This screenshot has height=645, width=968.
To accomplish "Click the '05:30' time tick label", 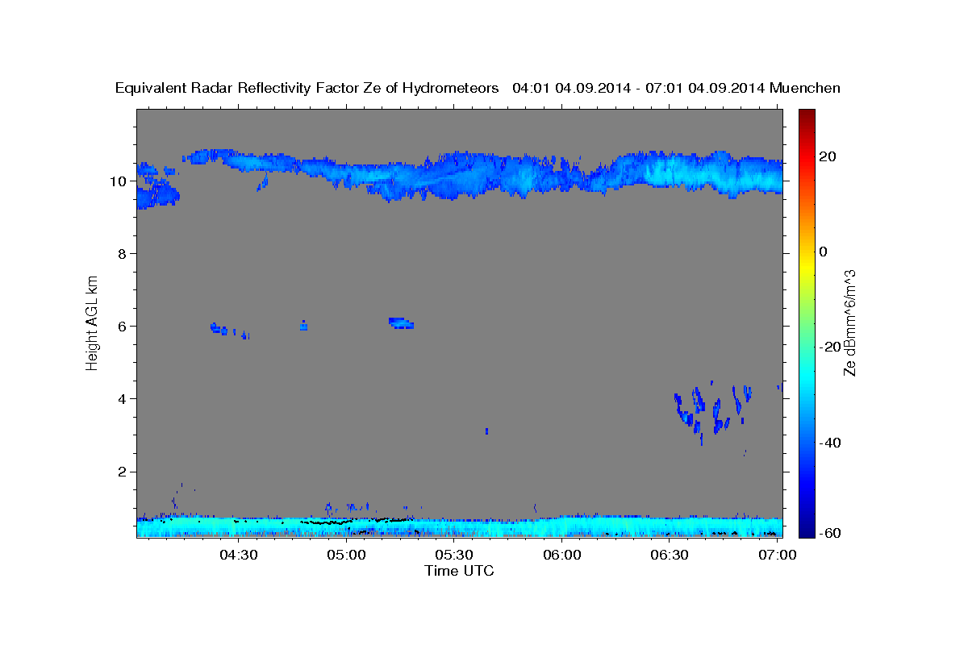I will (x=454, y=555).
